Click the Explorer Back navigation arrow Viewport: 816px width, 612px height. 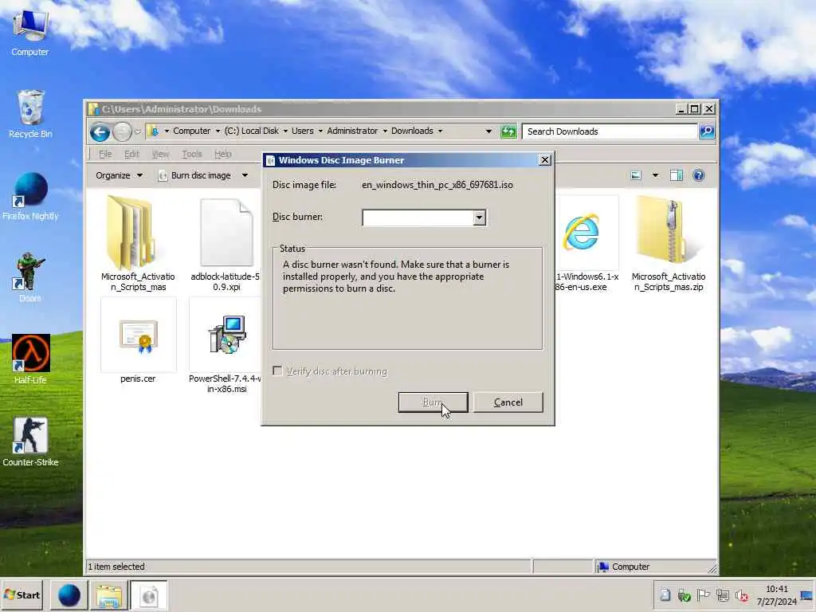(x=100, y=132)
